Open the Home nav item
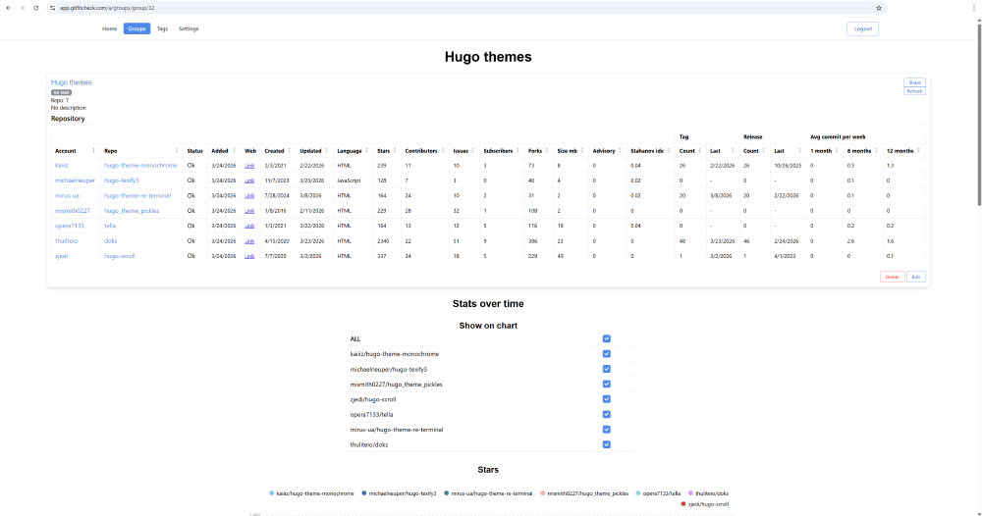The height and width of the screenshot is (516, 982). (x=110, y=28)
